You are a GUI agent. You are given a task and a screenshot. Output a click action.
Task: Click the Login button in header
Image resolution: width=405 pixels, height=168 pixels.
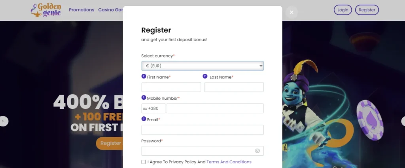[x=343, y=10]
